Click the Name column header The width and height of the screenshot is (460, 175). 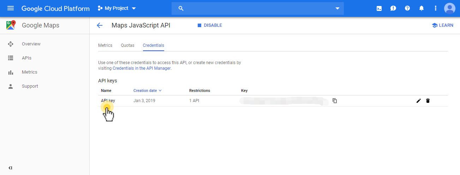click(106, 90)
